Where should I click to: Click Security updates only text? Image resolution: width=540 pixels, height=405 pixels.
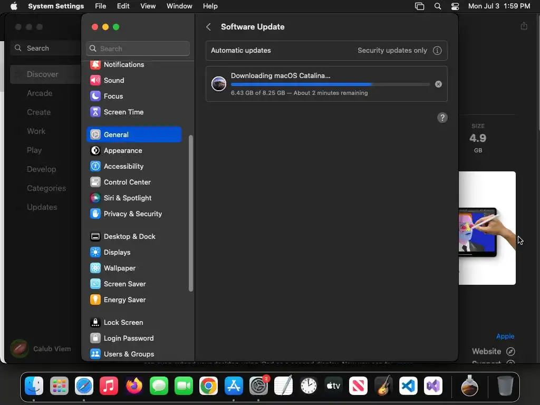click(392, 50)
